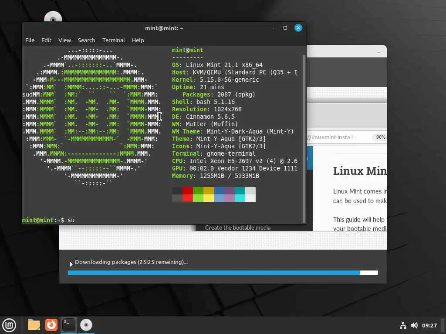Open the Edit menu in terminal

point(46,40)
